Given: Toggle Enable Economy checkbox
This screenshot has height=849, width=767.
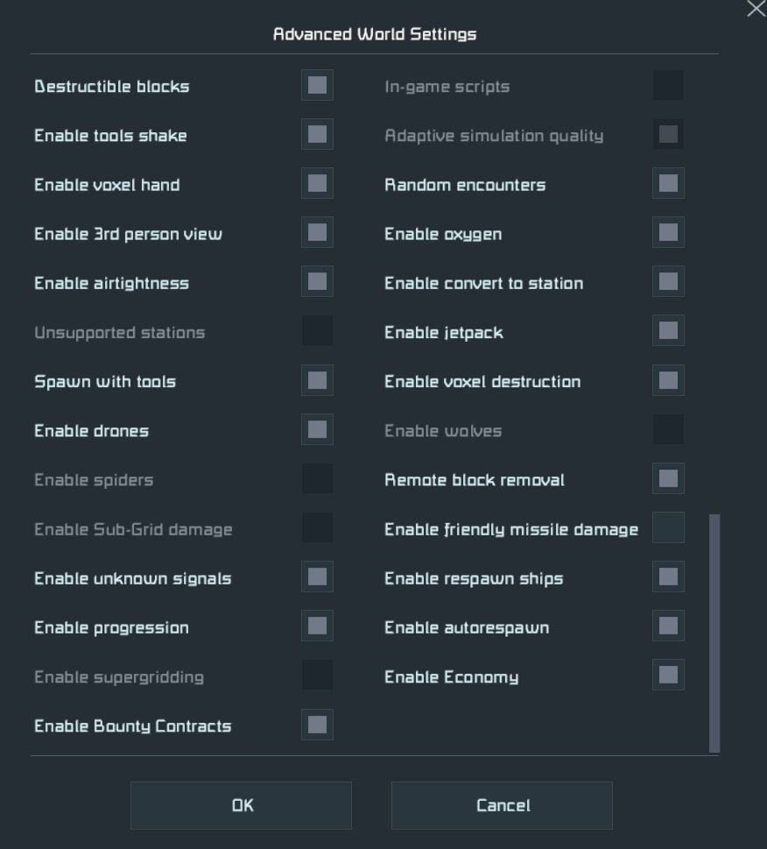Looking at the screenshot, I should [668, 676].
